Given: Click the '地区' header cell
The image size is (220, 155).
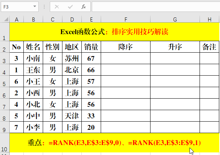Looking at the screenshot, I should tap(72, 47).
